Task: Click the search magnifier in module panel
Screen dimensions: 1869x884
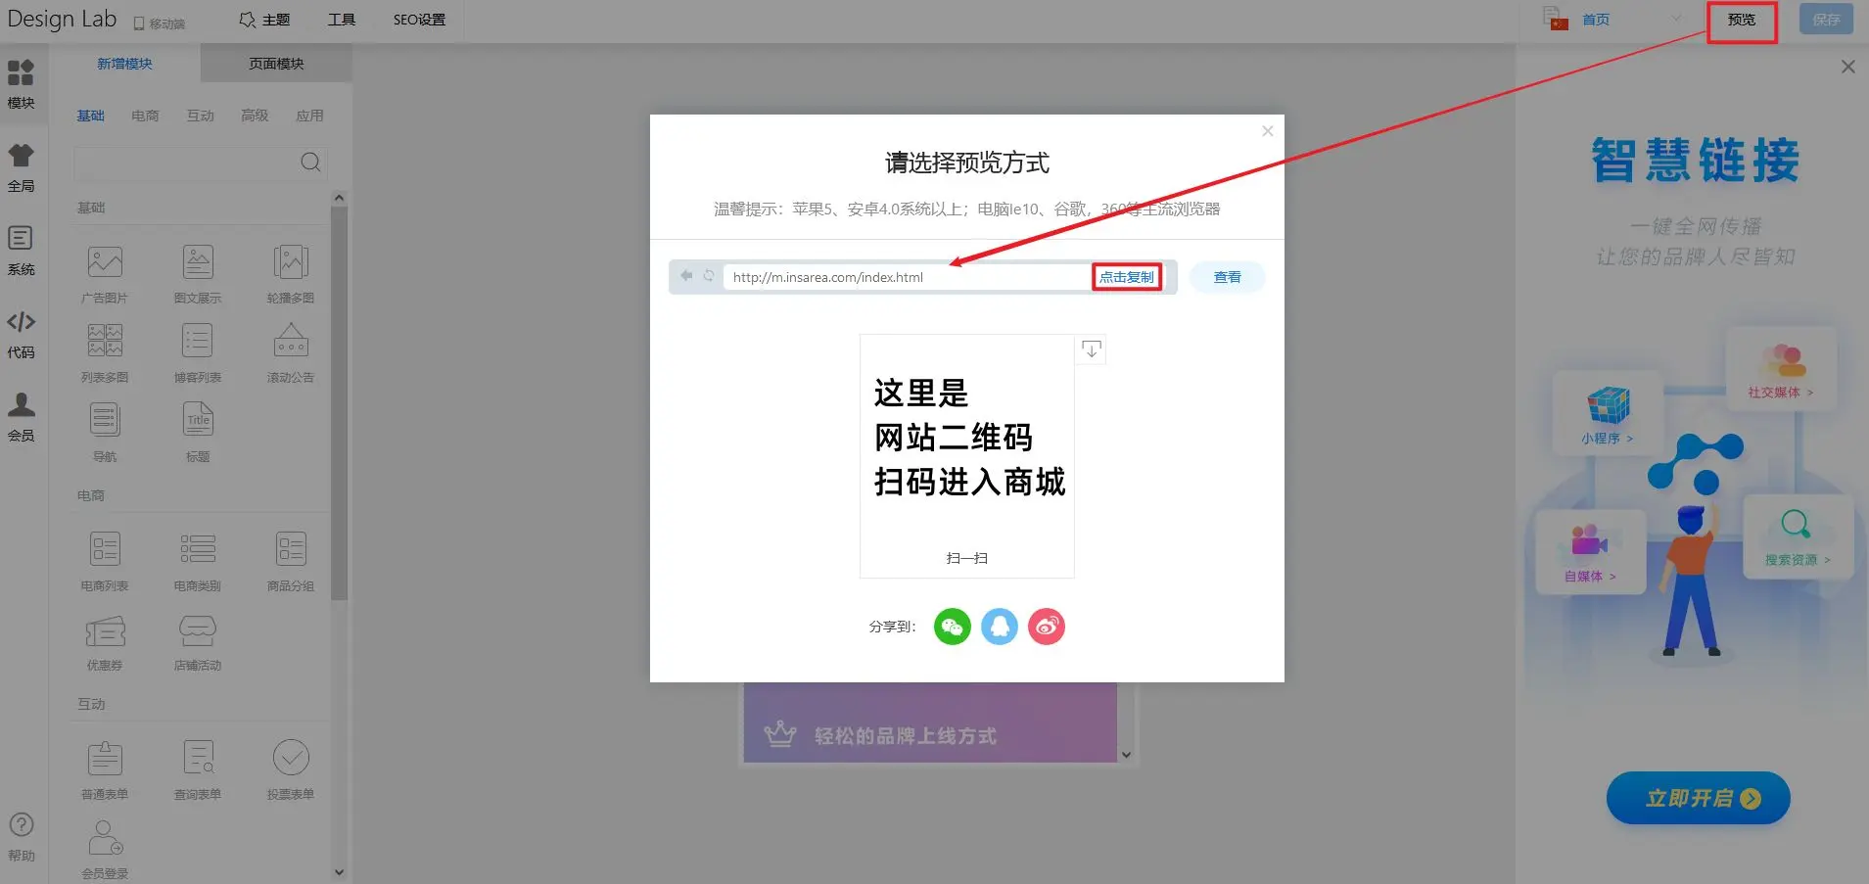Action: 310,163
